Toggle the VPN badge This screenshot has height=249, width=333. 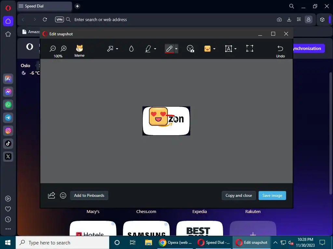(x=60, y=19)
